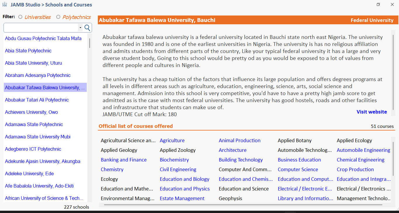Image resolution: width=399 pixels, height=213 pixels.
Task: Click the JAMB Studio logo icon
Action: coord(5,5)
